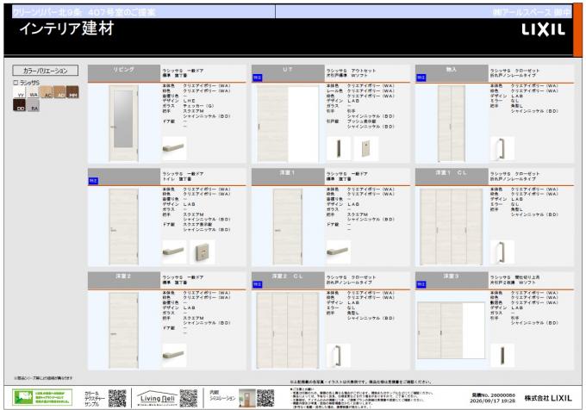Click the カラー&テクスチャーサンプル label

pos(94,399)
